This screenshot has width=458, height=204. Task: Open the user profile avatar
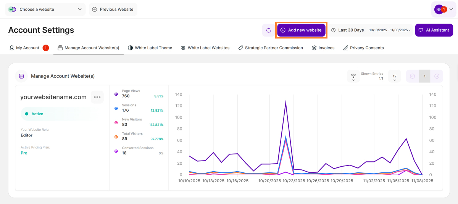[440, 10]
